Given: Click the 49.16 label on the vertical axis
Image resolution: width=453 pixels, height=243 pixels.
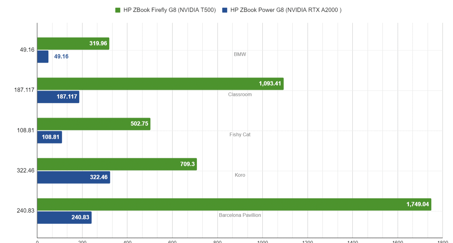Looking at the screenshot, I should point(27,50).
